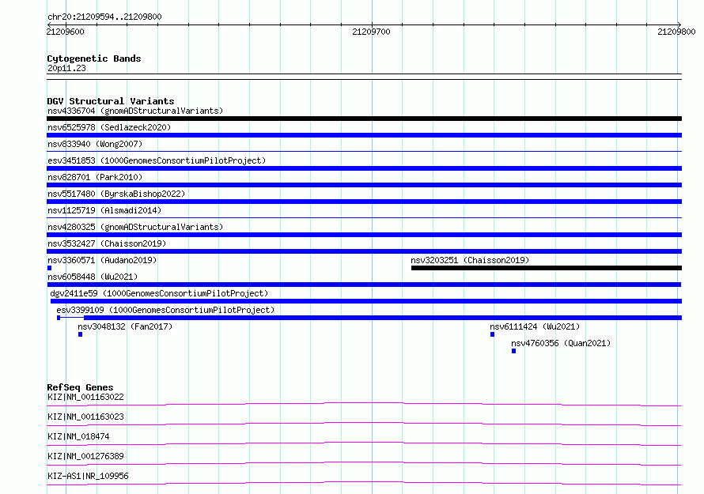
Task: Click the blue marker under nsv4760356
Action: tap(513, 351)
